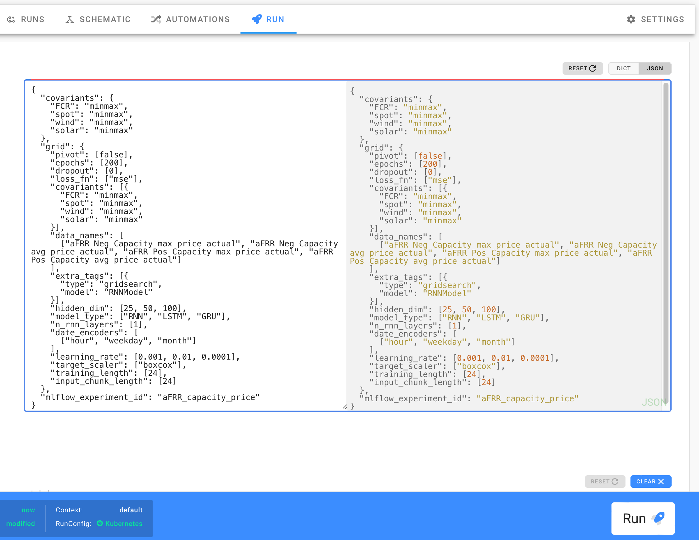Click inside the JSON parameters text editor
Screen dimensions: 699x540
pyautogui.click(x=186, y=245)
